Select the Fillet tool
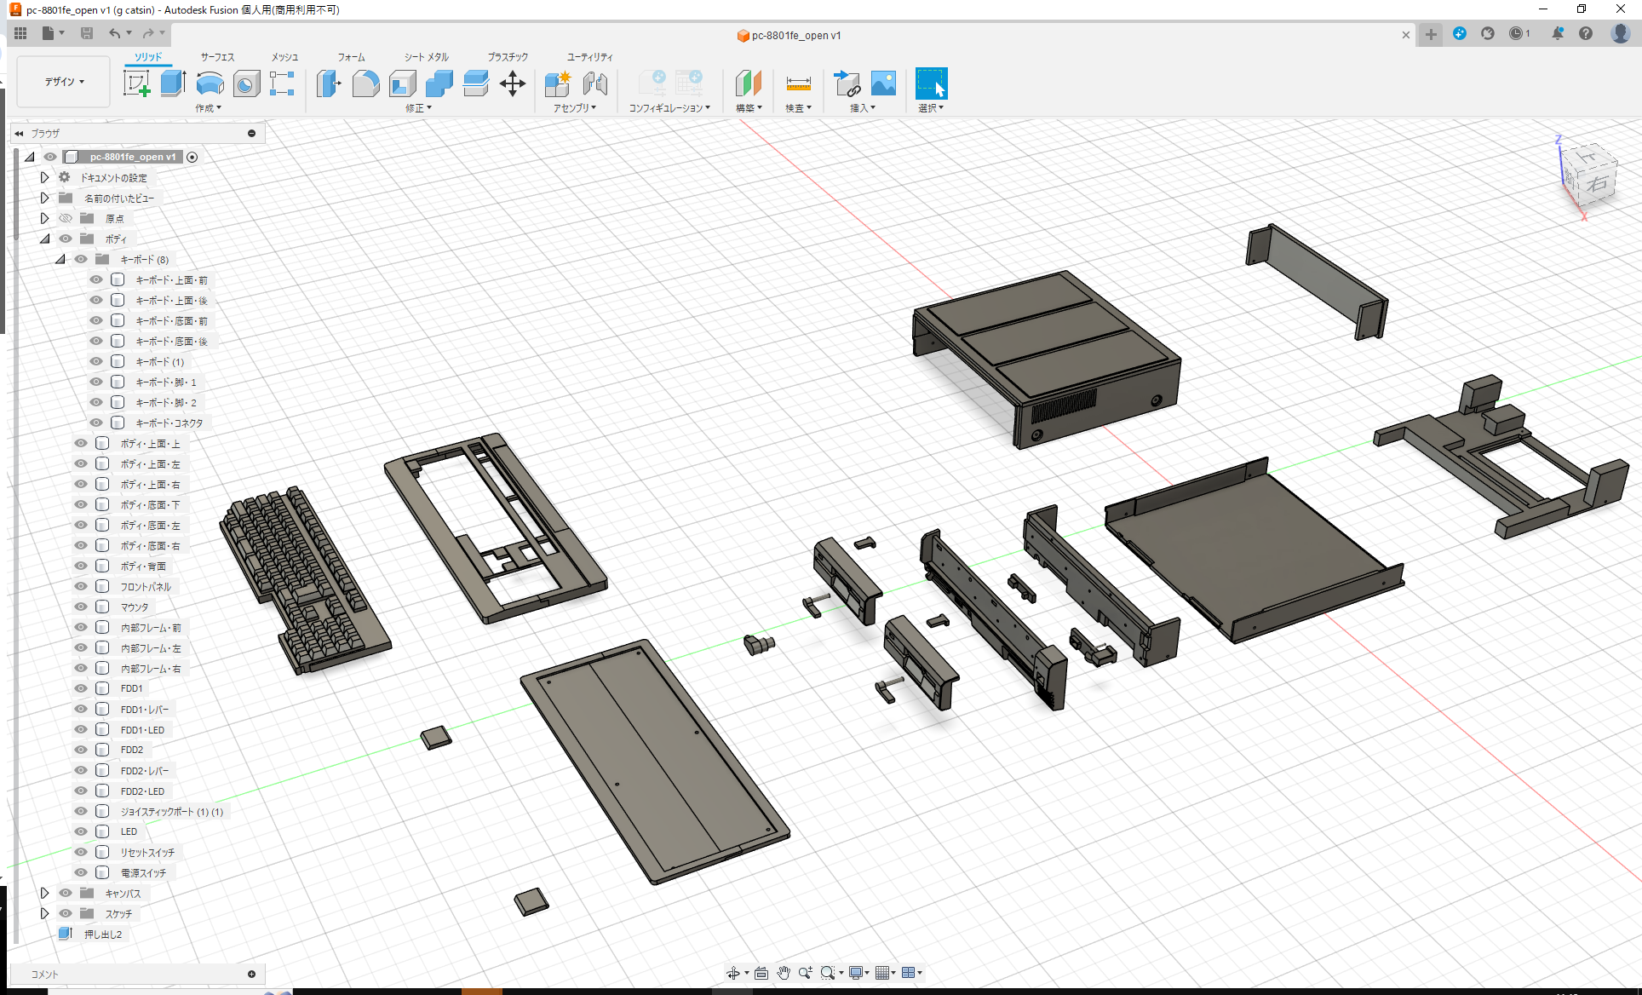 [365, 83]
